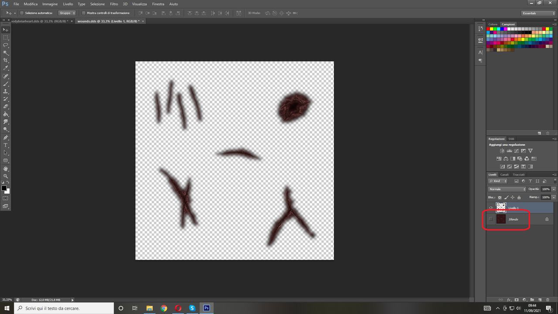Click the layer style fx icon
This screenshot has height=314, width=558.
tap(509, 300)
